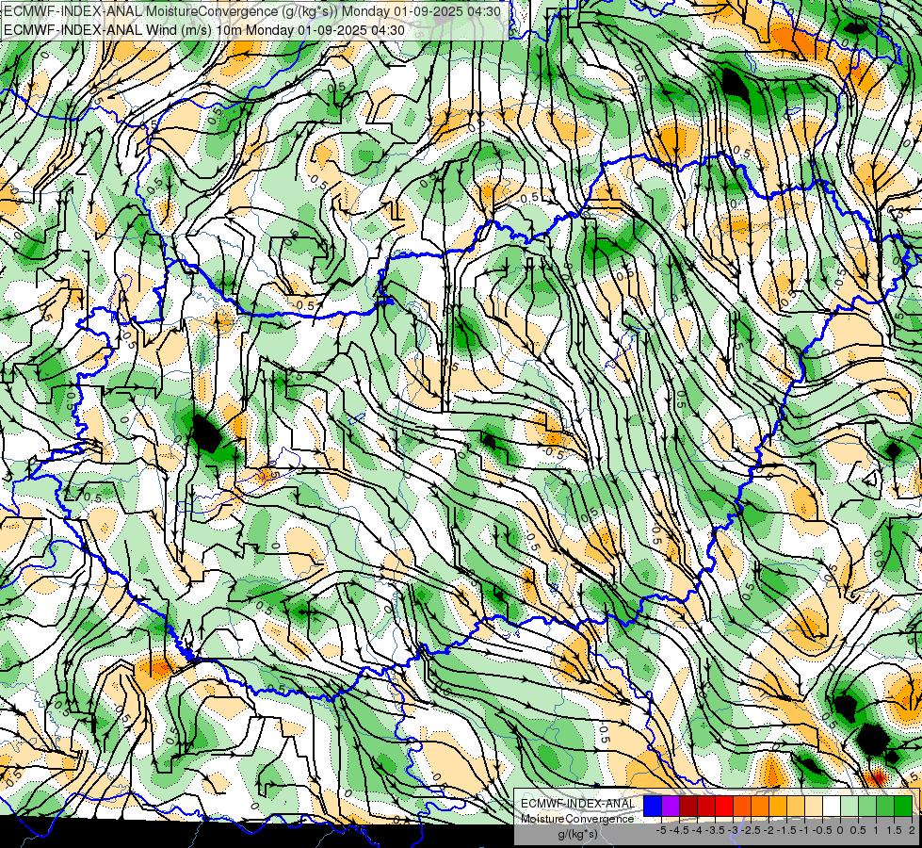
Task: Click the bright red swatch left of -3
Action: [x=724, y=807]
